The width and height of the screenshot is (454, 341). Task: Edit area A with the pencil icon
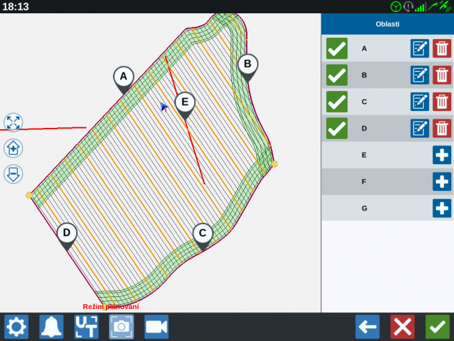pyautogui.click(x=420, y=48)
